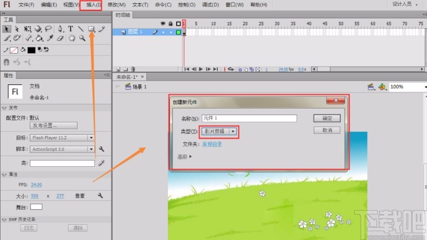Click the FPS value 24.00
Viewport: 427px width, 240px height.
[37, 185]
